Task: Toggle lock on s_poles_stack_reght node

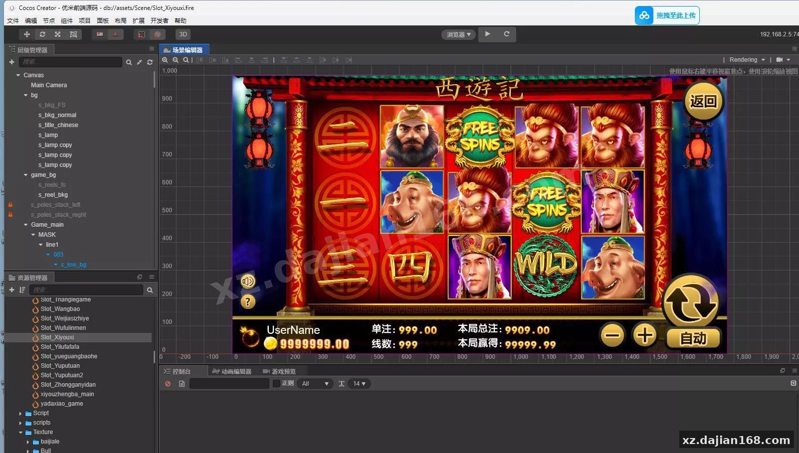Action: tap(10, 215)
